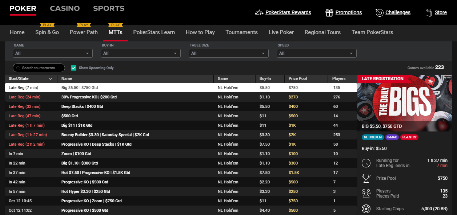Select Progressive KO | Deep Stacks | $1K Gtd
Screen dimensions: 457x215
point(96,144)
